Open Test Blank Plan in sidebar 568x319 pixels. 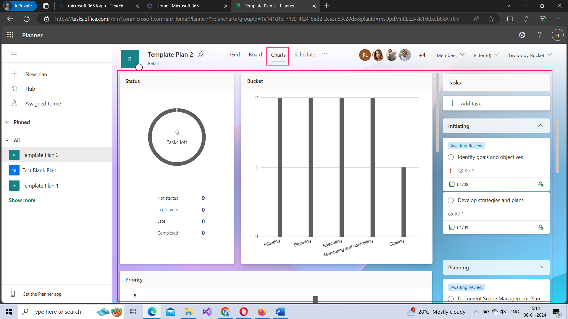tap(57, 170)
